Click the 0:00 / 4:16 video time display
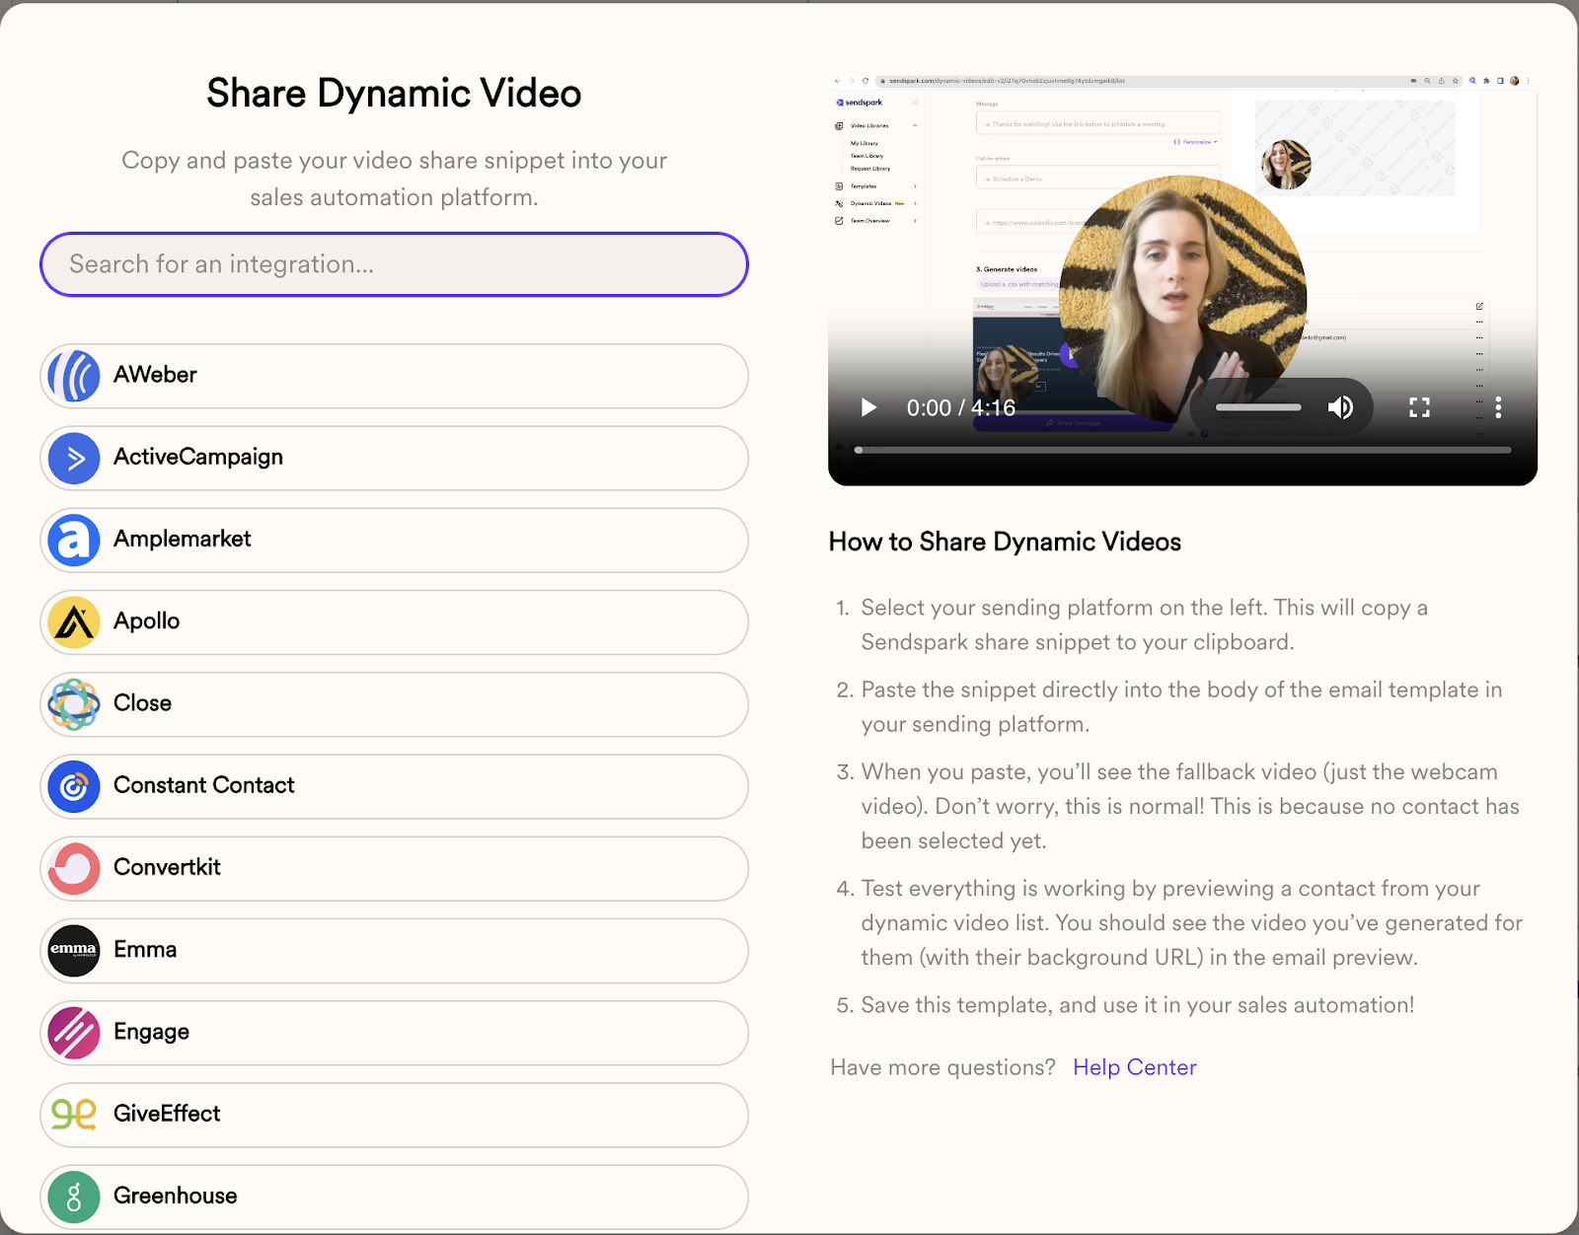Screen dimensions: 1579x1235 coord(961,408)
